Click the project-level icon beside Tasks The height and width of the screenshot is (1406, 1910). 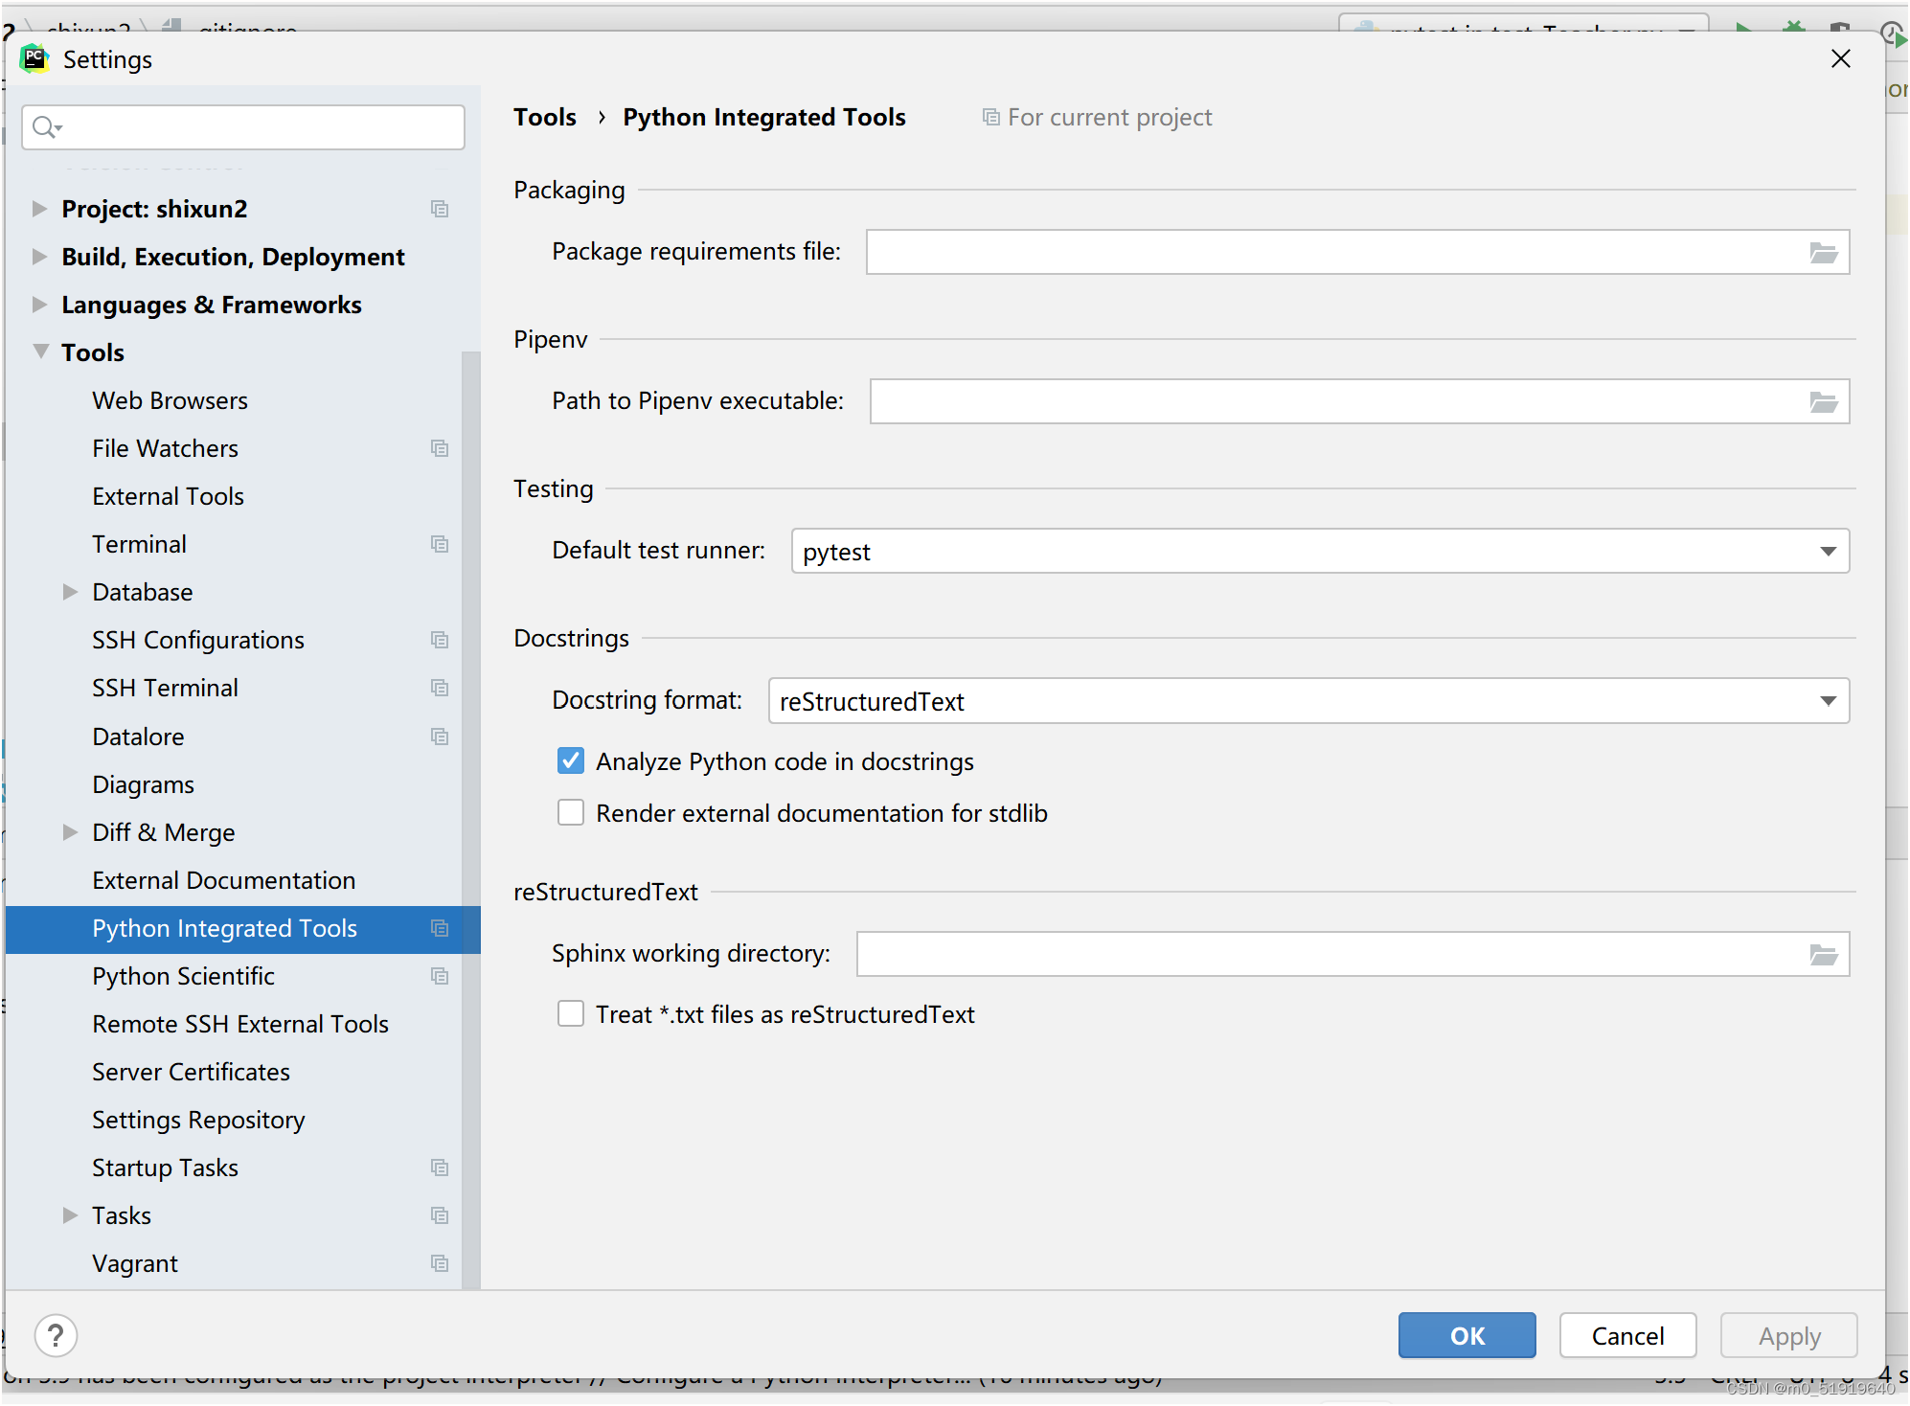440,1215
